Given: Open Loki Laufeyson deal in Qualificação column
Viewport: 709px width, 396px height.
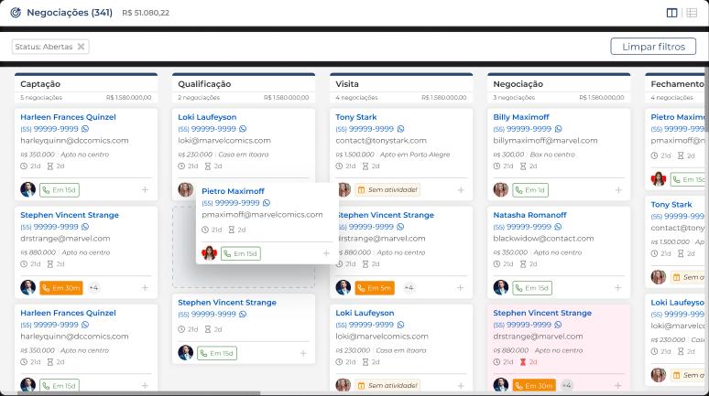Looking at the screenshot, I should pos(207,117).
